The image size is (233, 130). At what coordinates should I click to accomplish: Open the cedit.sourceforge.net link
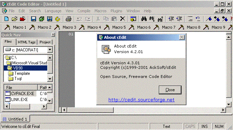tap(141, 100)
